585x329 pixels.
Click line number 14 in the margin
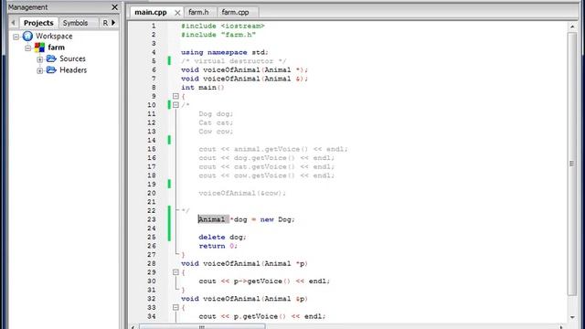point(152,140)
